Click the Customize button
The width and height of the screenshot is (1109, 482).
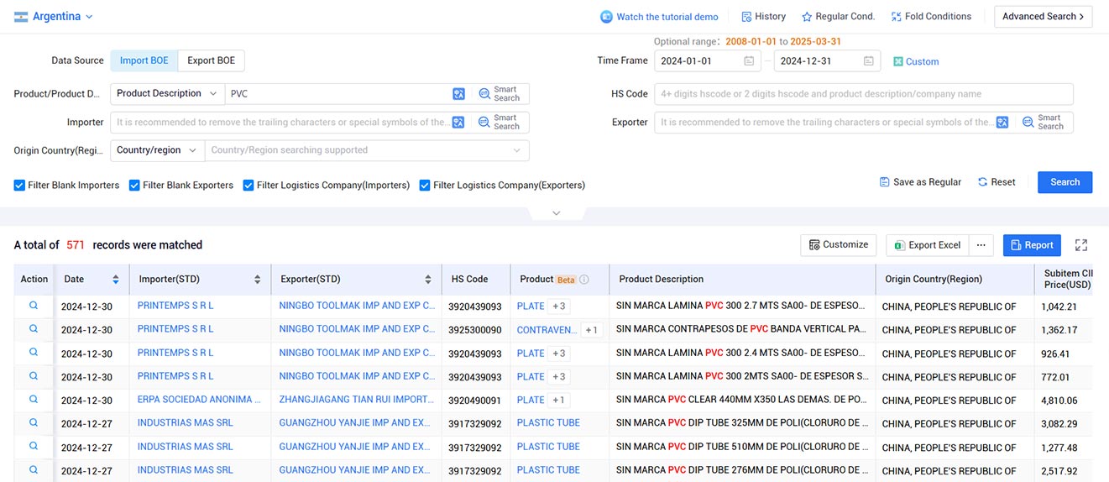838,245
